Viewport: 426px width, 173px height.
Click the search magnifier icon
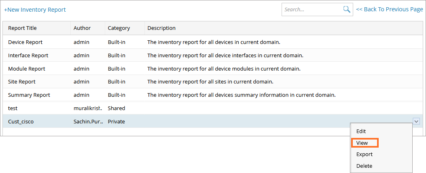346,10
